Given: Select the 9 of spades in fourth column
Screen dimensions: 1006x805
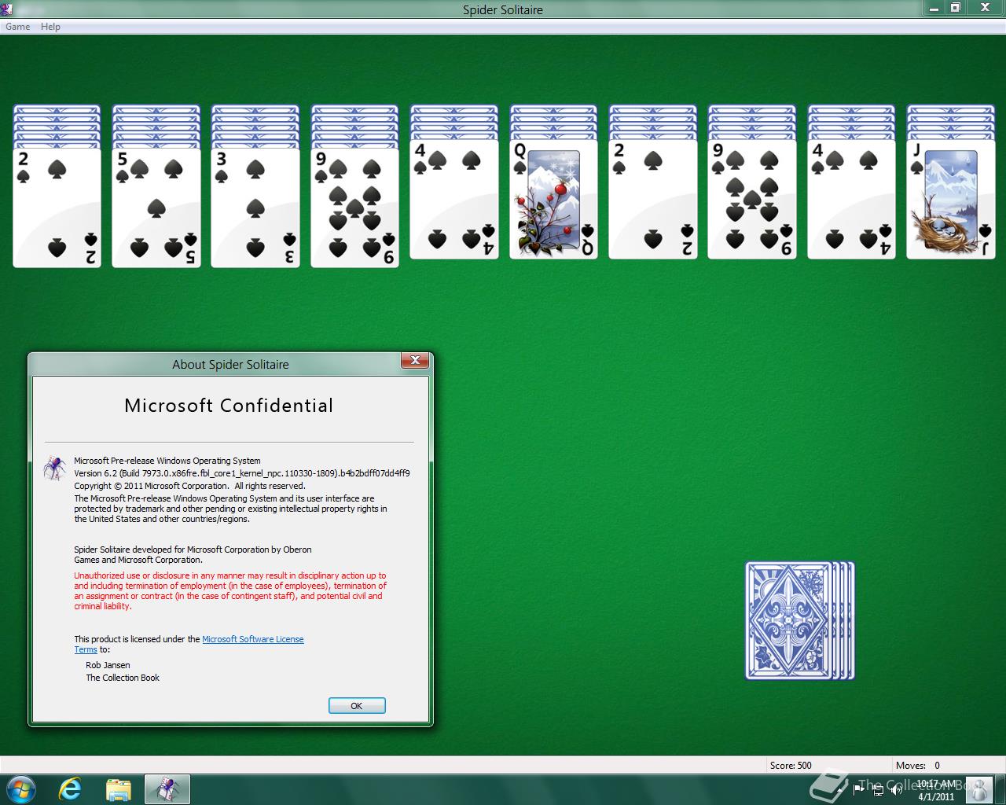Looking at the screenshot, I should (355, 208).
